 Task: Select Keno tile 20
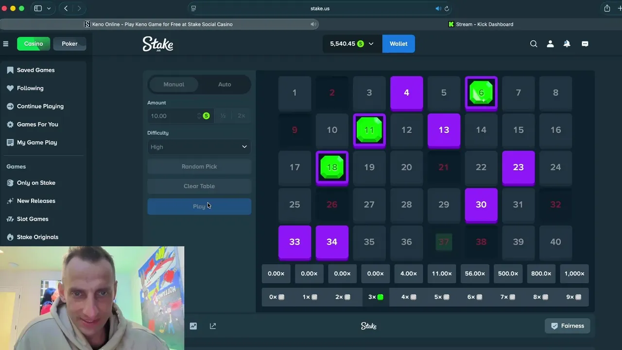pos(407,168)
